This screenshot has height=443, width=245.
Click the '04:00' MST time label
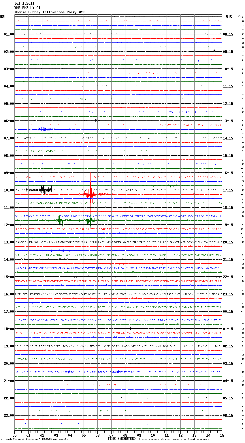pos(9,86)
